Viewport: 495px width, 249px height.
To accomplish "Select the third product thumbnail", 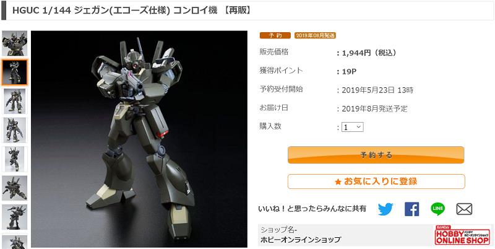I will tap(14, 102).
